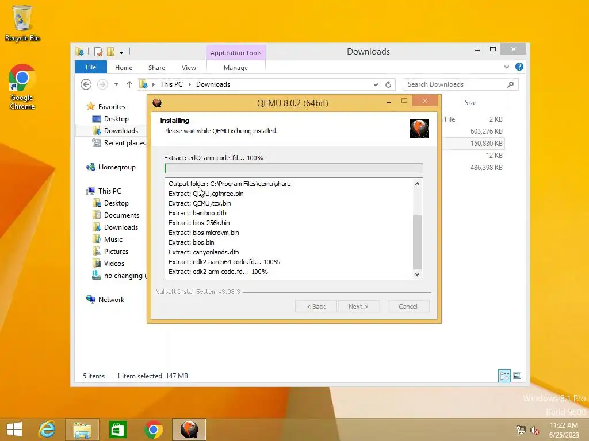
Task: Select Homegroup in navigation pane
Action: [x=111, y=167]
